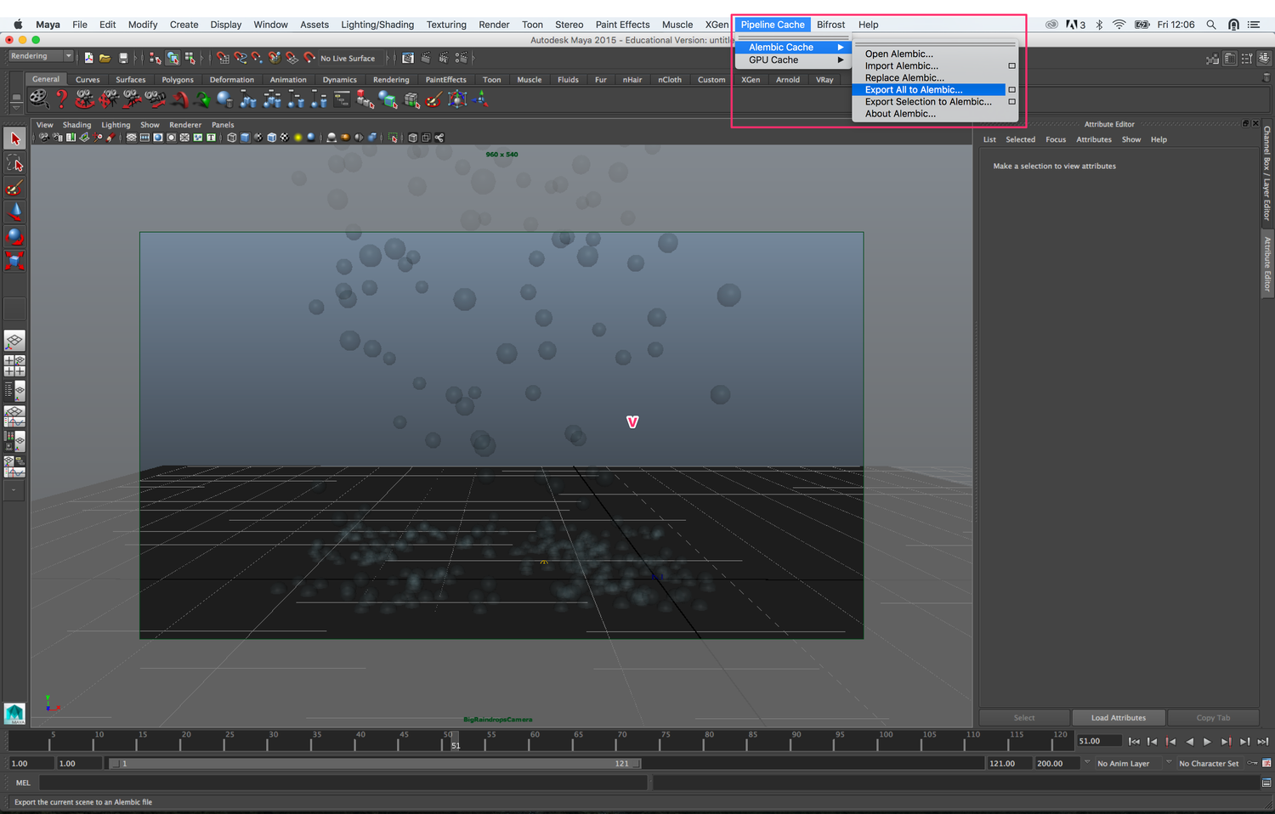This screenshot has width=1275, height=814.
Task: Click the open scene folder icon
Action: click(x=105, y=58)
